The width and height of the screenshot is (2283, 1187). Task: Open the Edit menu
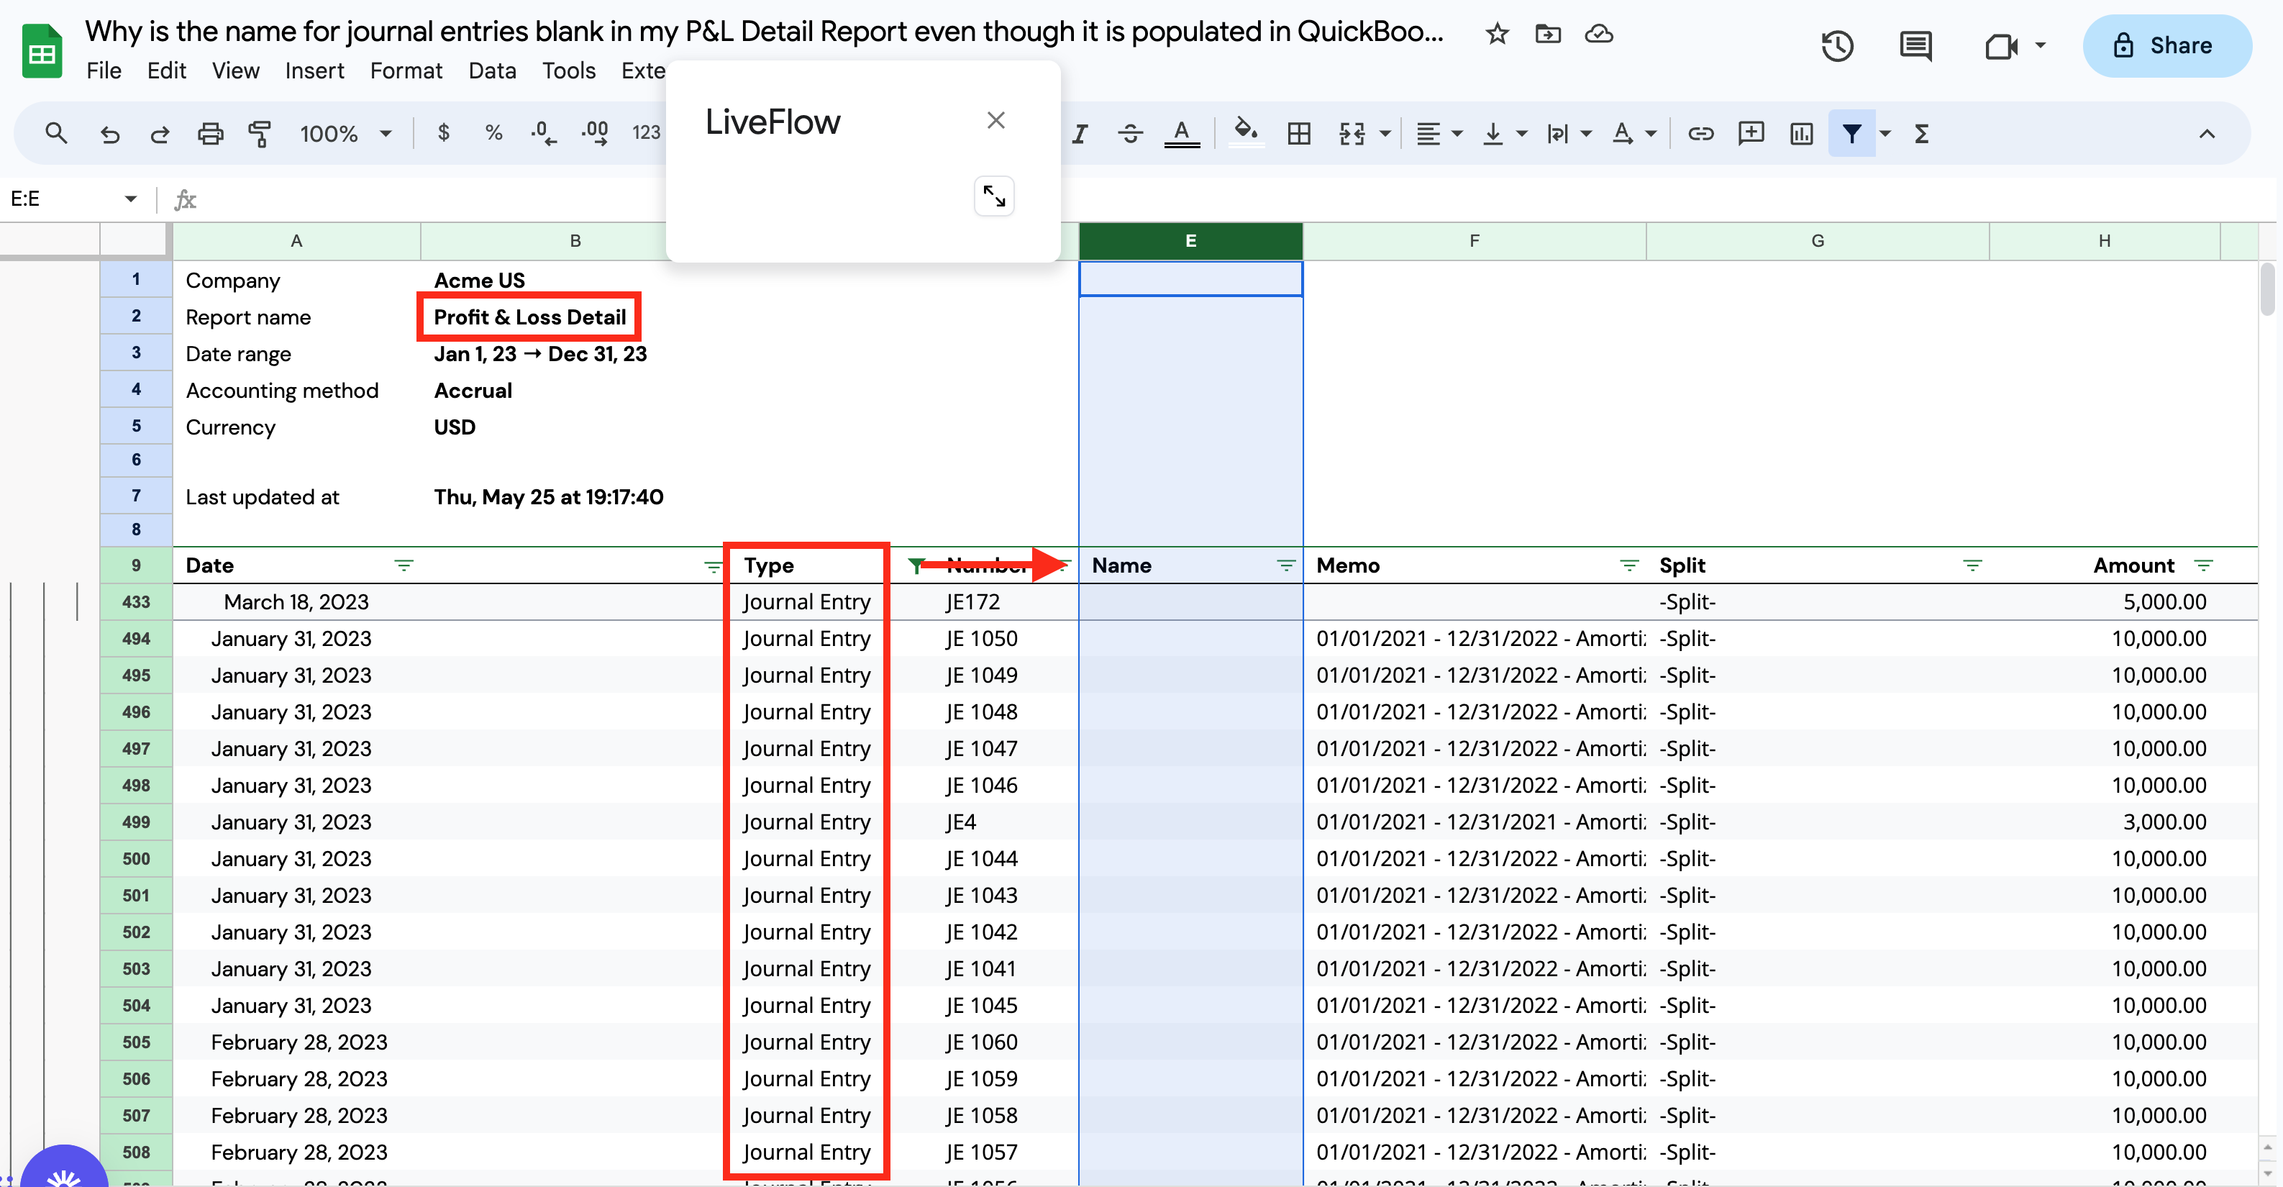click(x=167, y=70)
